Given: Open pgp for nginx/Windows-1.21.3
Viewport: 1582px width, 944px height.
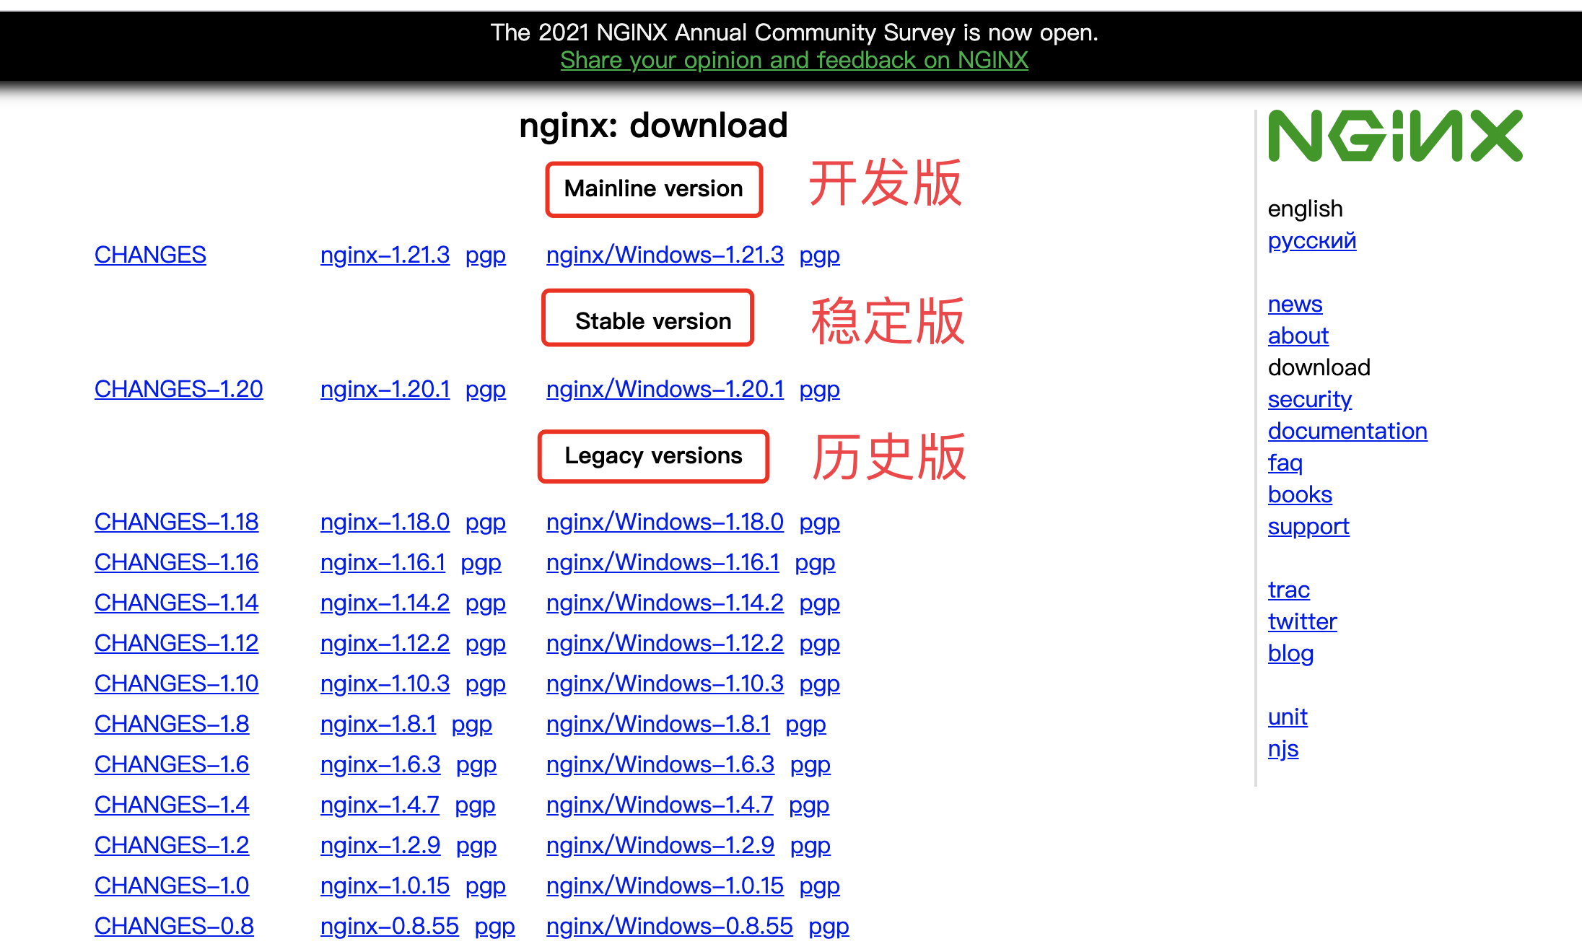Looking at the screenshot, I should (820, 255).
